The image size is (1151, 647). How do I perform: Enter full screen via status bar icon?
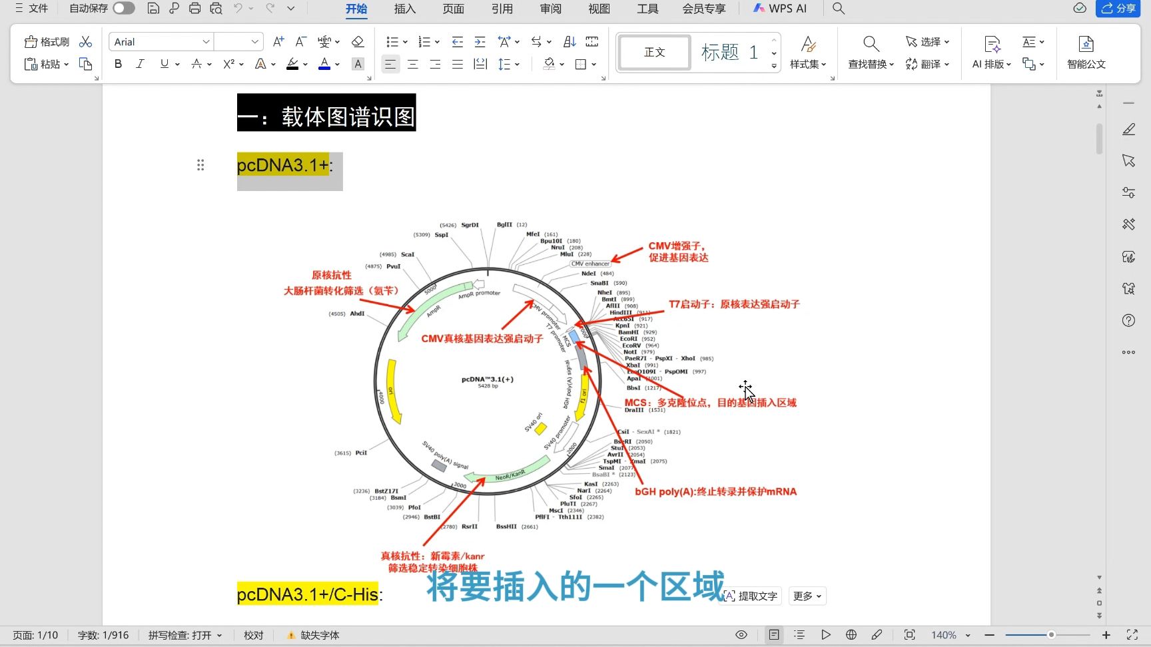point(1132,634)
